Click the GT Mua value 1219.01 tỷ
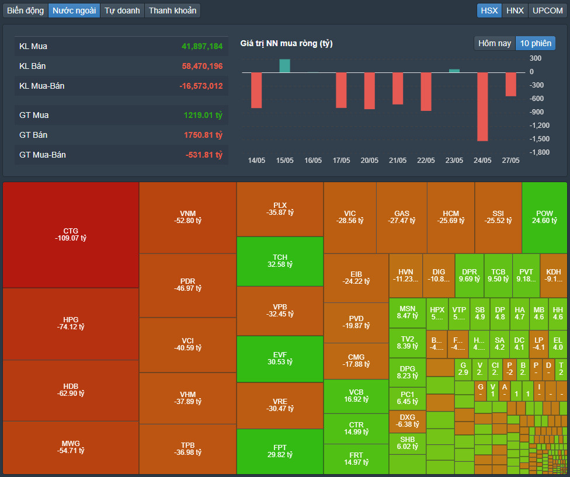The height and width of the screenshot is (477, 570). (203, 115)
